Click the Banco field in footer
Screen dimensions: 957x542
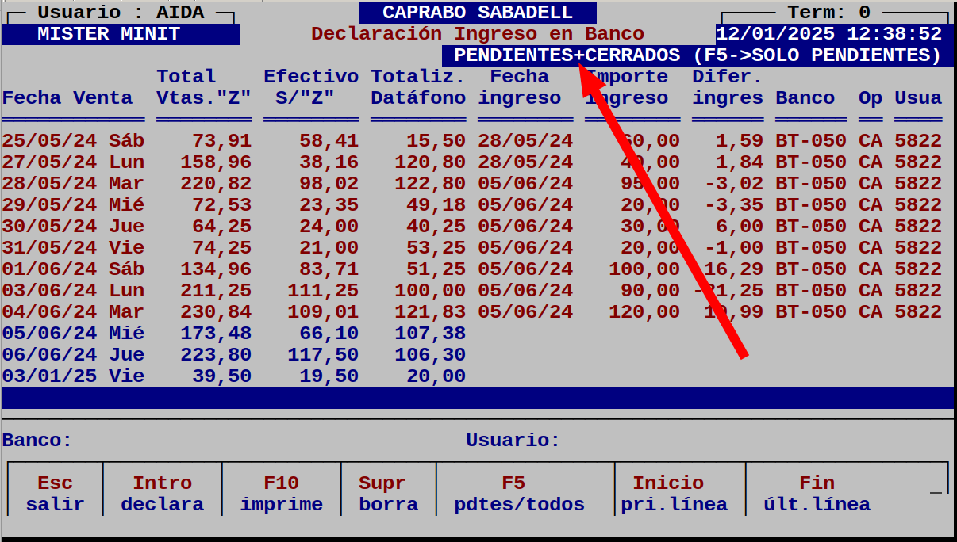[x=37, y=440]
